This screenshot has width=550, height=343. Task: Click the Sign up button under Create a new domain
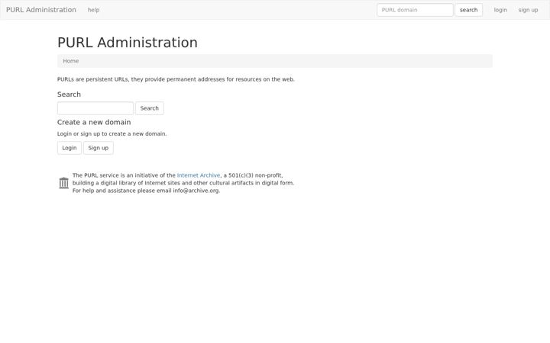tap(99, 148)
